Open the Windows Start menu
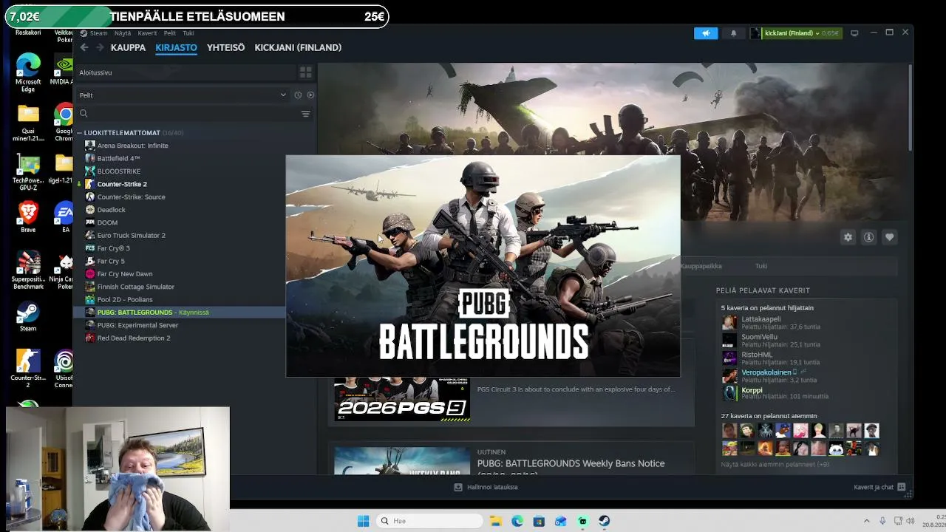The width and height of the screenshot is (946, 532). pos(363,521)
